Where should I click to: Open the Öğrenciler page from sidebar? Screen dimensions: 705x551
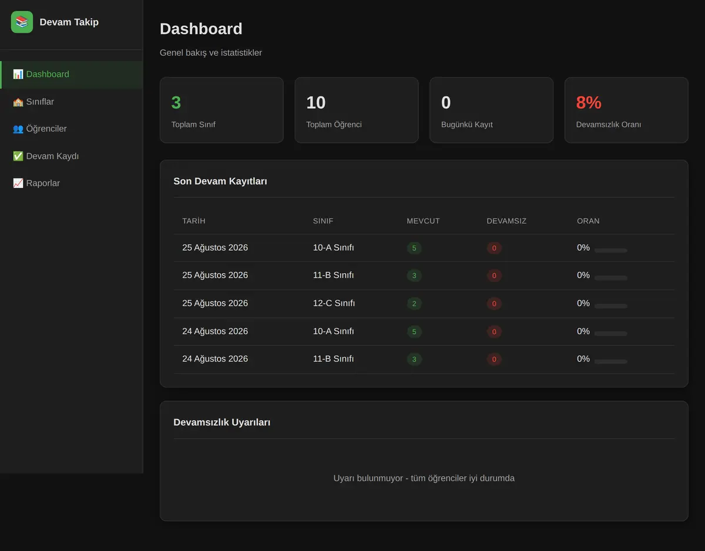(x=71, y=129)
